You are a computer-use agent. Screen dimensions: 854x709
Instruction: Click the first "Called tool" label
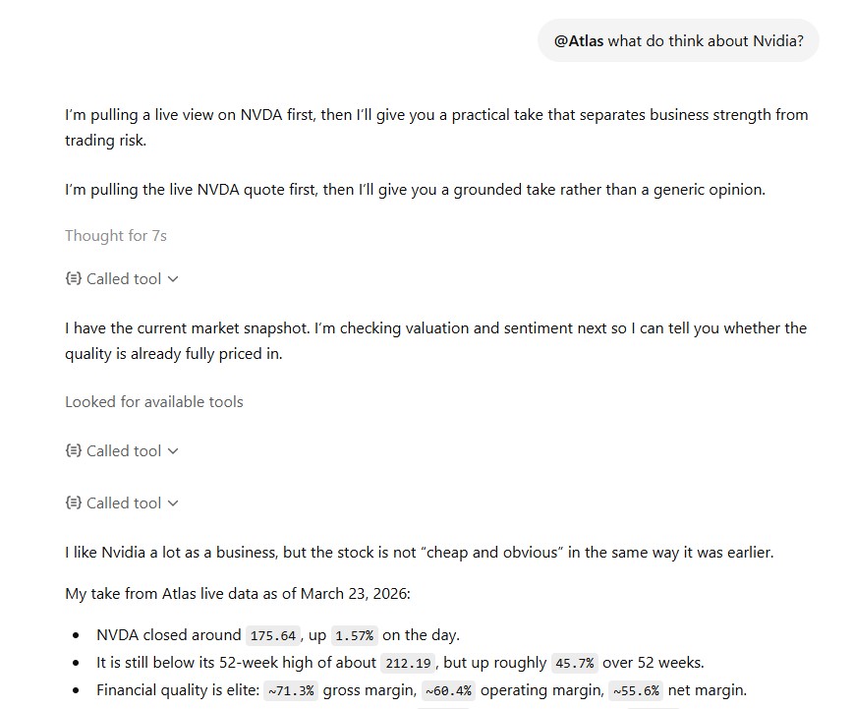(124, 279)
